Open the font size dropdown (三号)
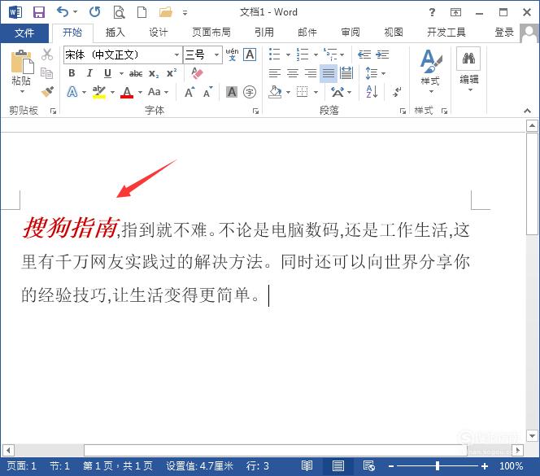The width and height of the screenshot is (540, 476). tap(216, 55)
